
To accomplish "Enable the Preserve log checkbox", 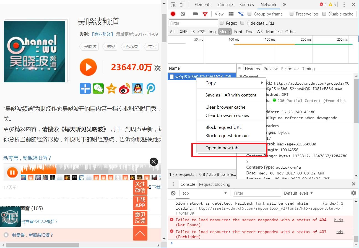I will coord(292,14).
